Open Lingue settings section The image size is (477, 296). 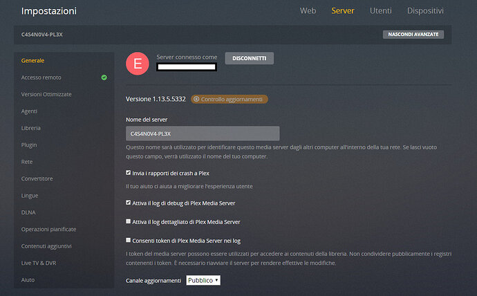click(30, 196)
